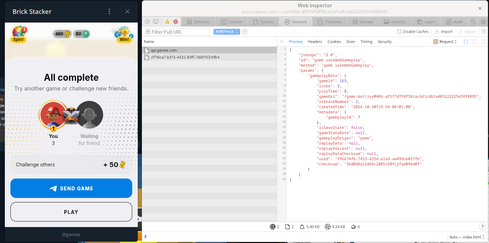Click the "checksum" line in JSON preview
The height and width of the screenshot is (243, 489).
click(369, 164)
